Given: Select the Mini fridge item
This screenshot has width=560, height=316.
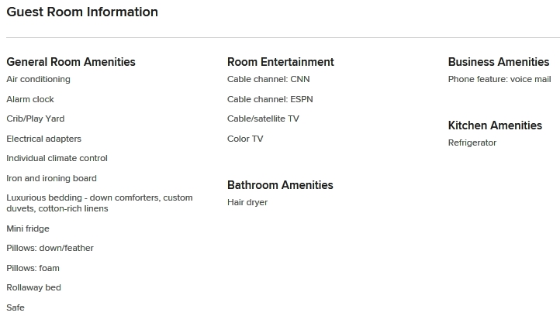Looking at the screenshot, I should pyautogui.click(x=28, y=228).
